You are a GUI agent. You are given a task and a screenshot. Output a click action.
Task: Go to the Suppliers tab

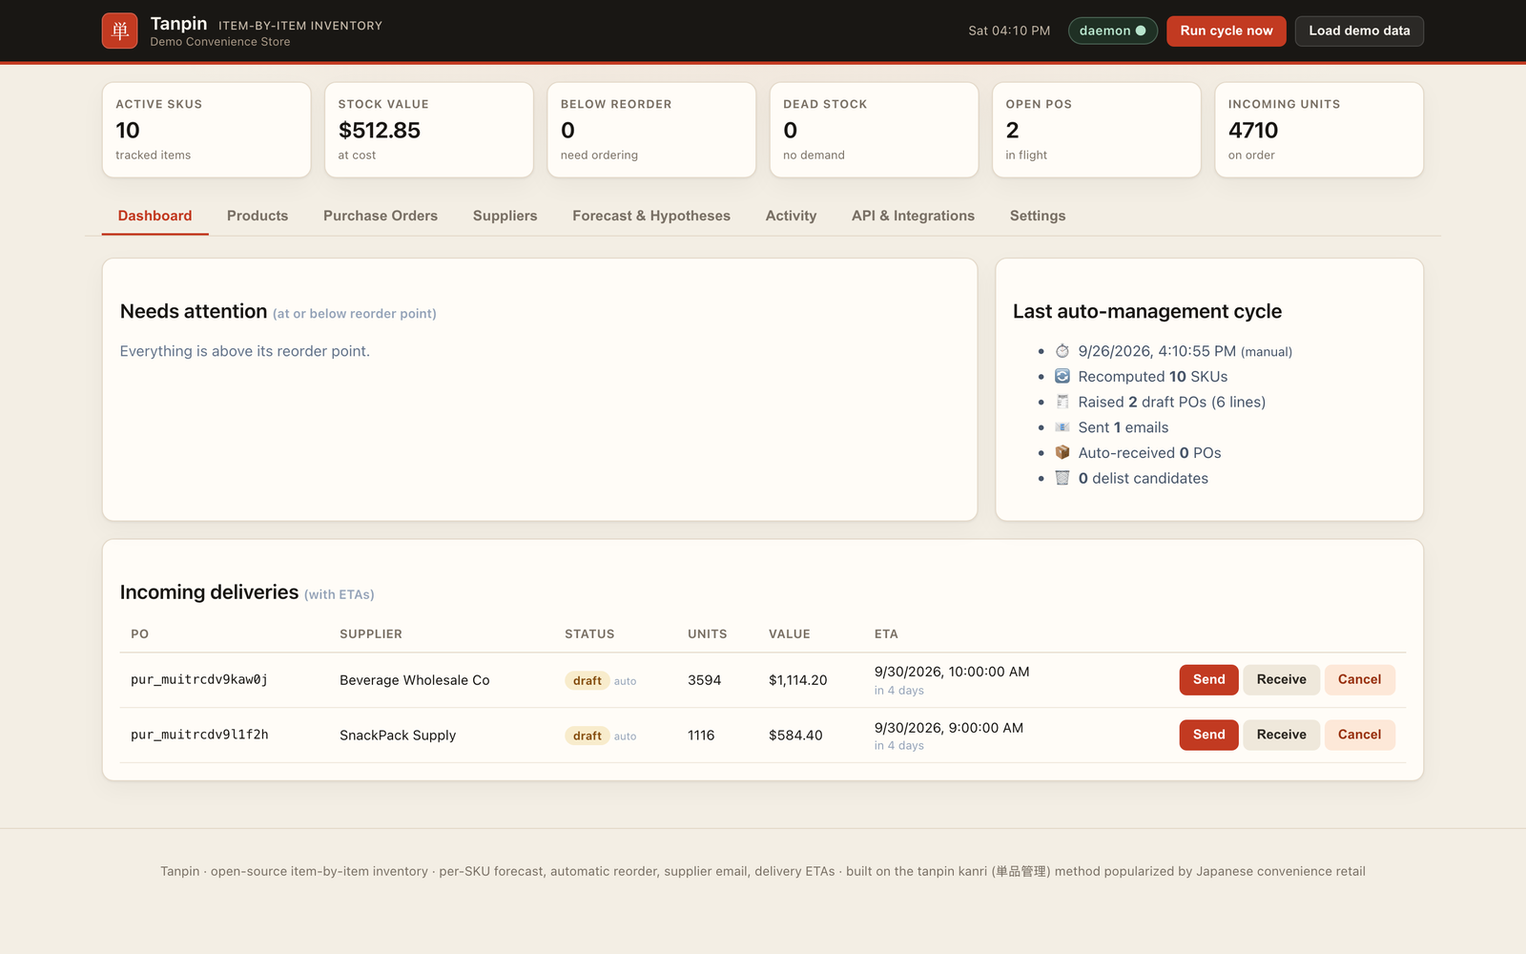click(505, 216)
